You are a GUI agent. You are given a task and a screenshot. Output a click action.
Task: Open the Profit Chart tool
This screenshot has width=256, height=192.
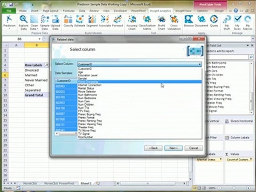[x=161, y=22]
